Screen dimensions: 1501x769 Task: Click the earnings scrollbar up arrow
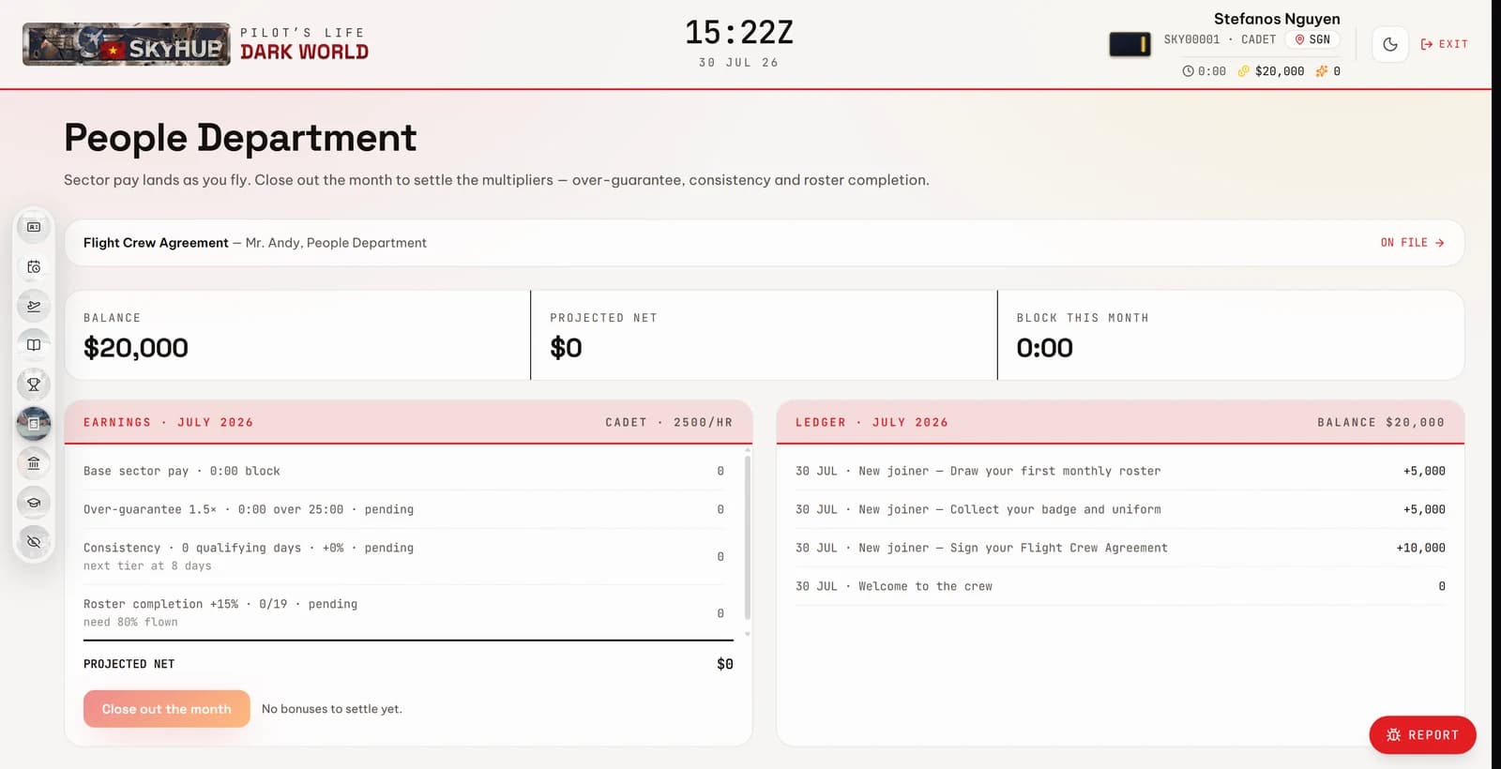click(x=748, y=450)
